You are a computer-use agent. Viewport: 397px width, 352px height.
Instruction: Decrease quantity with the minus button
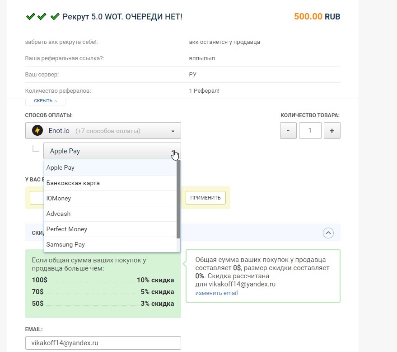(x=288, y=131)
